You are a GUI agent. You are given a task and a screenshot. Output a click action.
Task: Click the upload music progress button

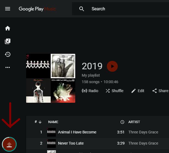pyautogui.click(x=9, y=144)
